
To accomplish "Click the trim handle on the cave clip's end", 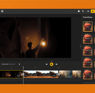I will pos(22,74).
